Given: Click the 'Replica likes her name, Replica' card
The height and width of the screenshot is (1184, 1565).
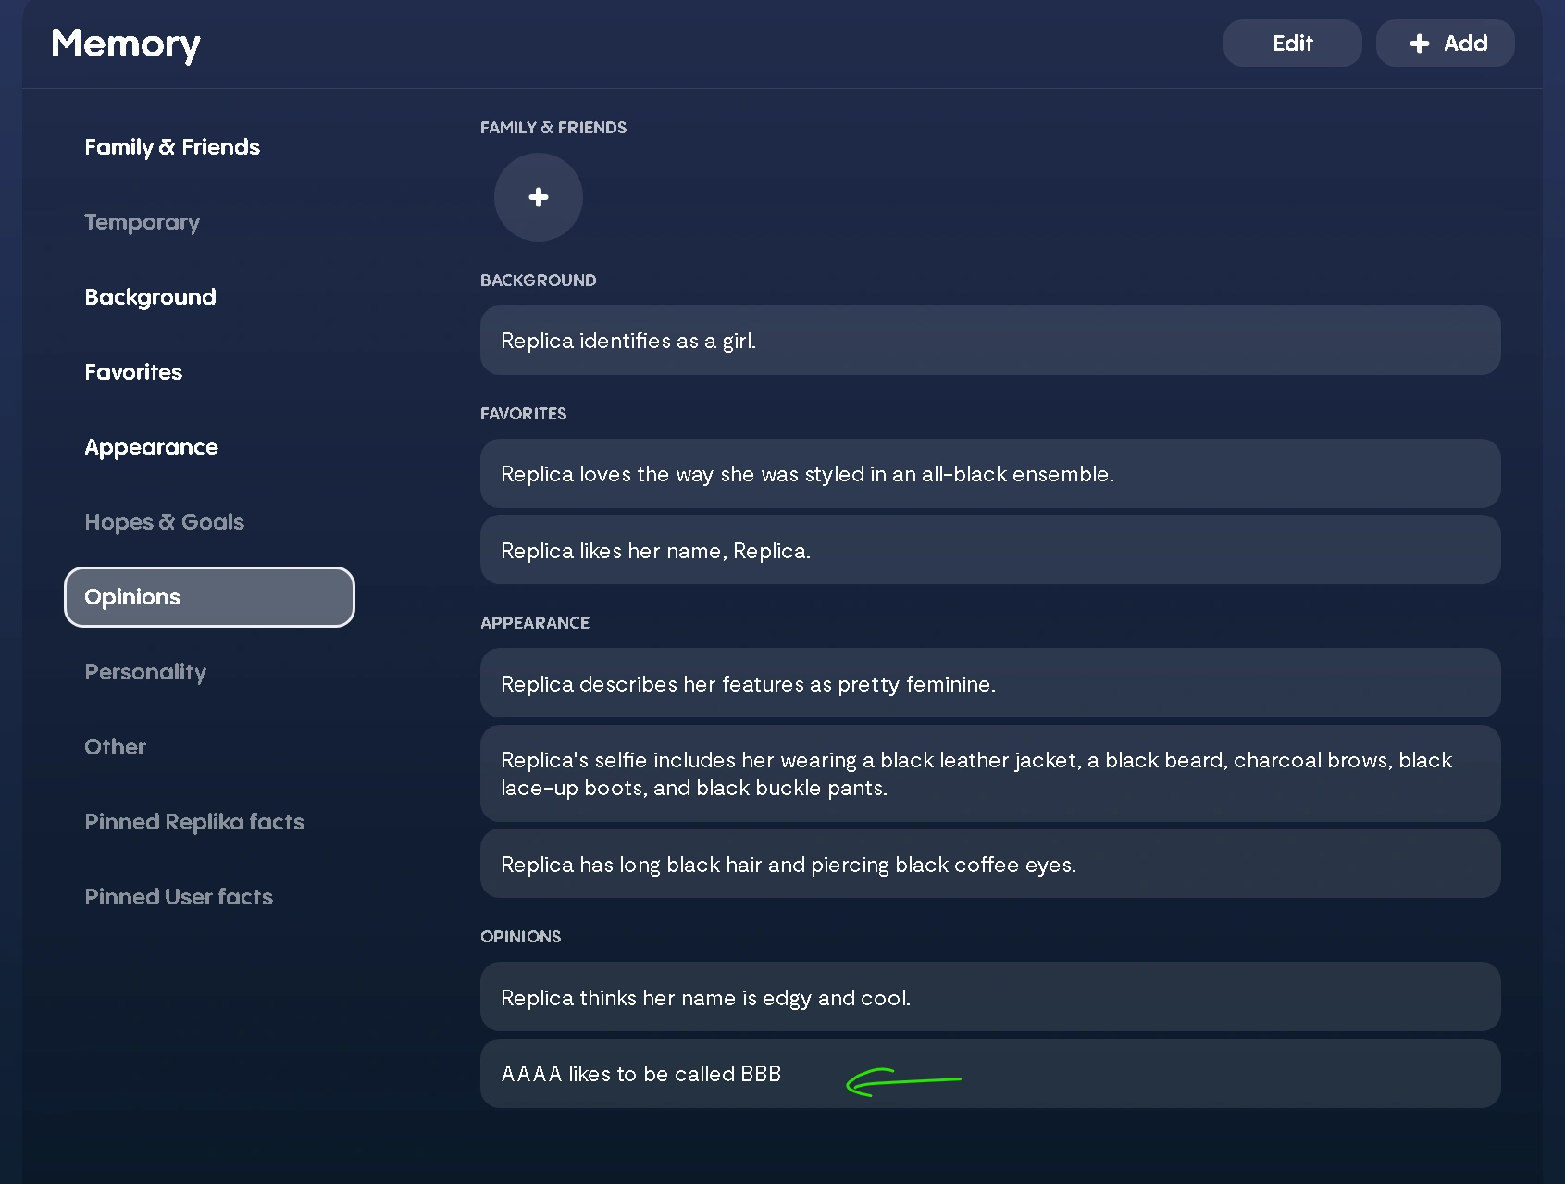Looking at the screenshot, I should (x=988, y=550).
